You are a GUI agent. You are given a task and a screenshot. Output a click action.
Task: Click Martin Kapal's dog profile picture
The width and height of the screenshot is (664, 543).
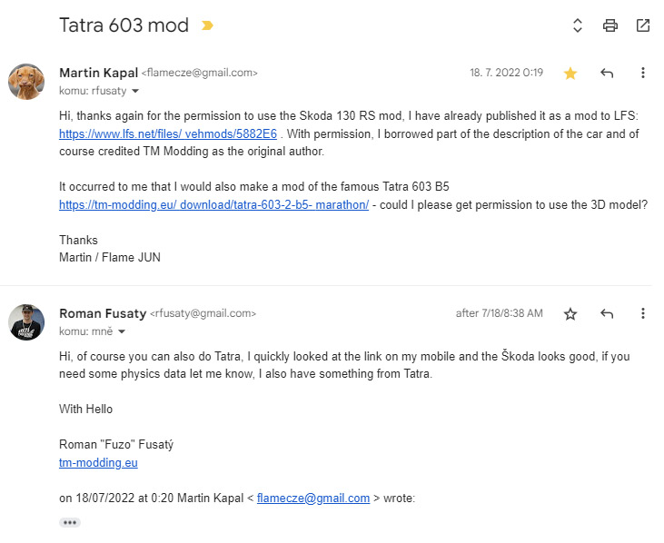coord(26,82)
